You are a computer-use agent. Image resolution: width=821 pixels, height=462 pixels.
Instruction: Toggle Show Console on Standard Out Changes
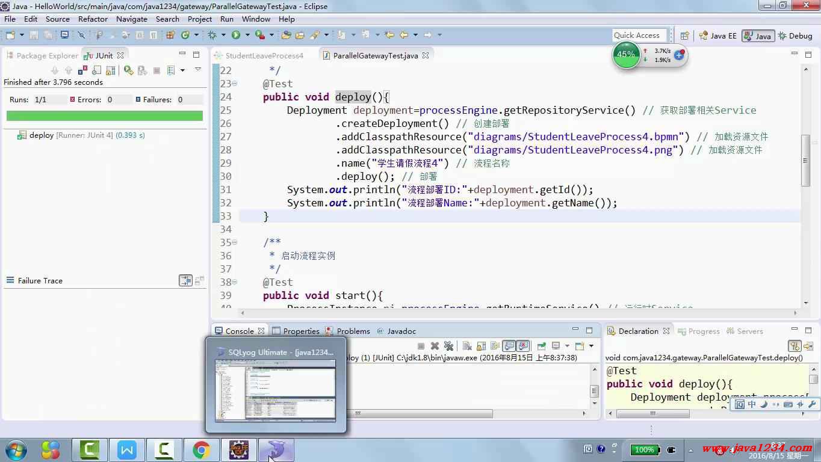(509, 346)
